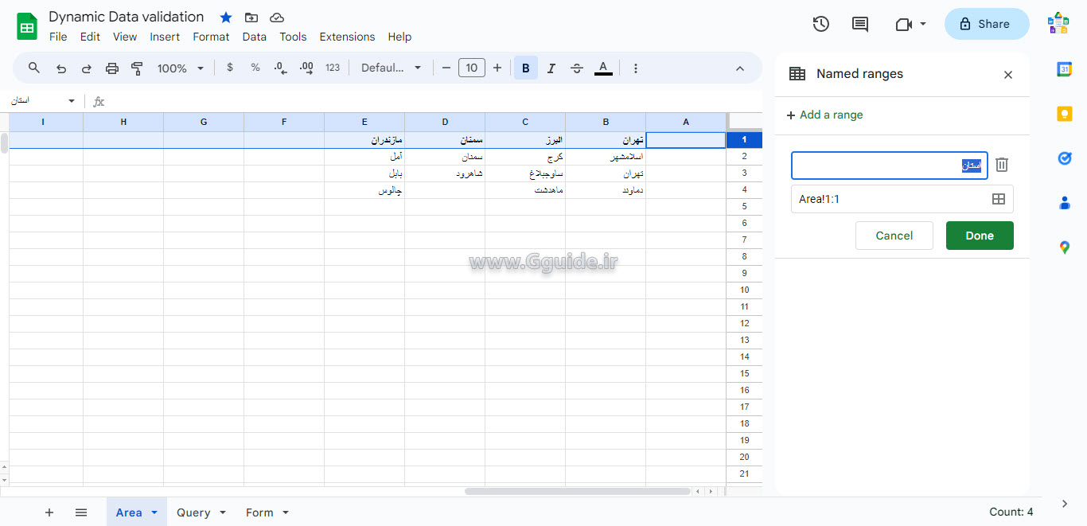Open the zoom 100% dropdown
The height and width of the screenshot is (526, 1087).
click(x=181, y=68)
